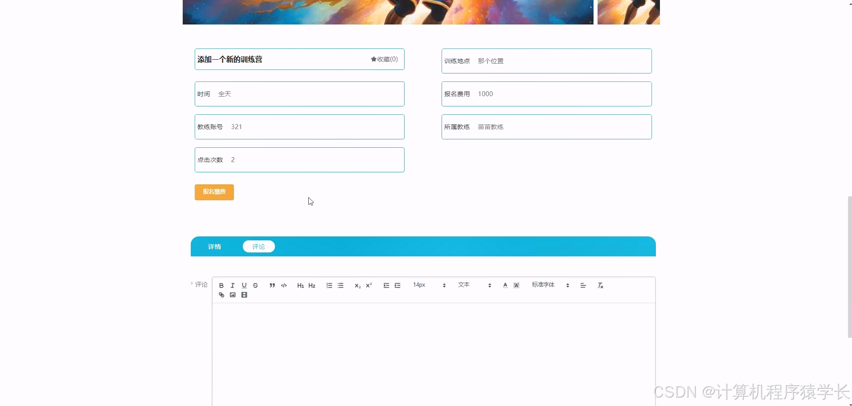Switch to the 详情 tab
The width and height of the screenshot is (852, 406).
coord(214,246)
